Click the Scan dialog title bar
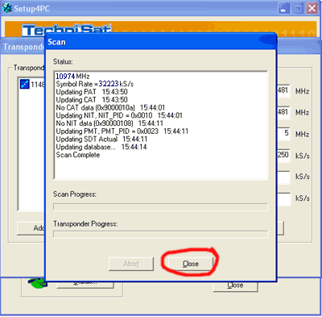The width and height of the screenshot is (322, 317). click(x=161, y=42)
